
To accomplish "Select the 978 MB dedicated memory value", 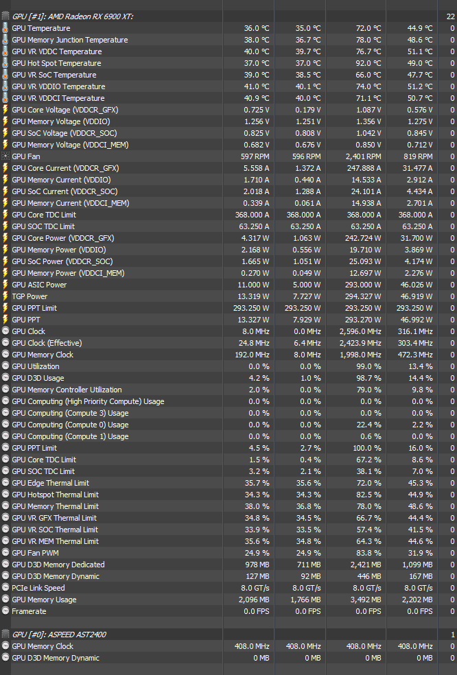I will [x=257, y=565].
